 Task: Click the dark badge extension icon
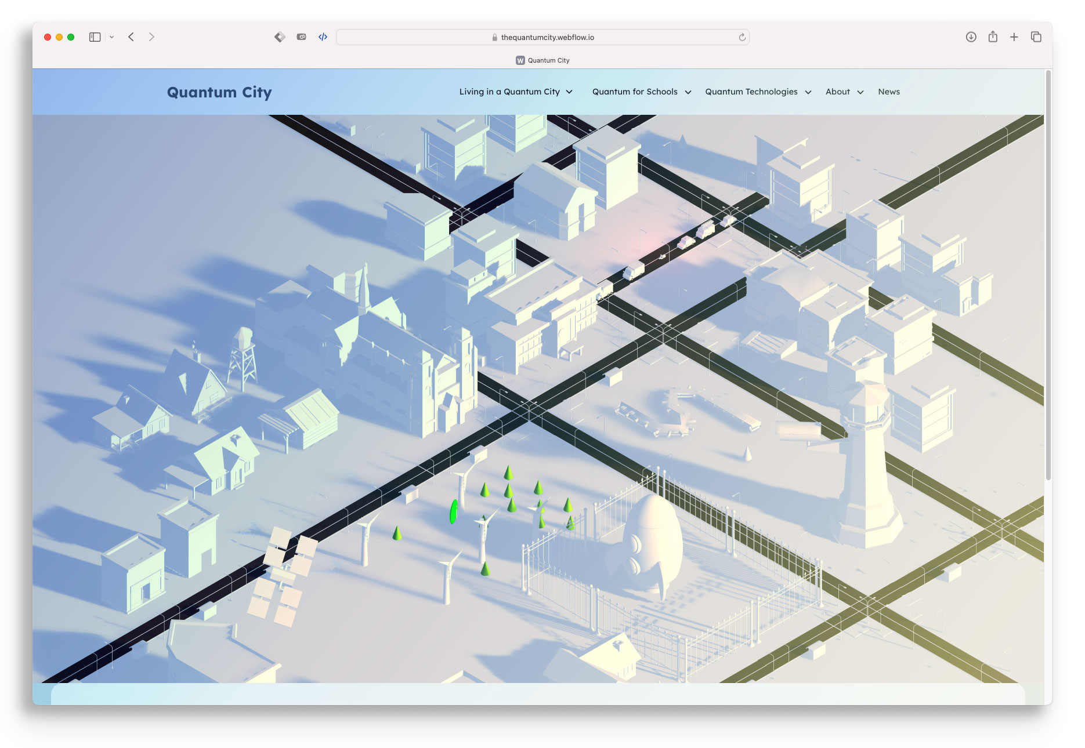click(x=301, y=37)
